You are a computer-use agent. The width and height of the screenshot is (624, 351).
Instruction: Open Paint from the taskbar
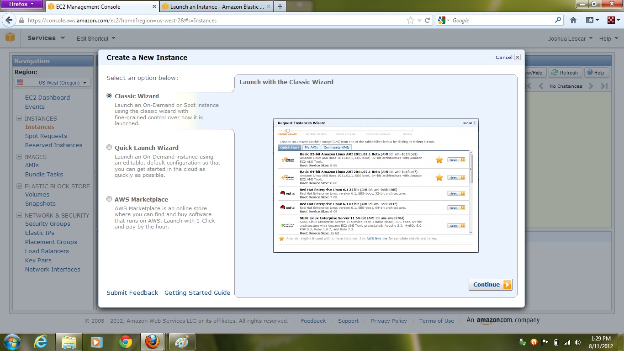tap(182, 342)
